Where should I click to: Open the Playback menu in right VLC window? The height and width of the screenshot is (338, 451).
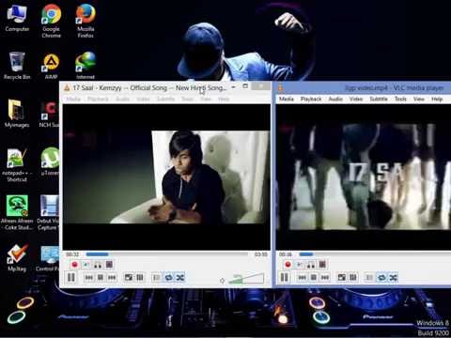click(311, 99)
